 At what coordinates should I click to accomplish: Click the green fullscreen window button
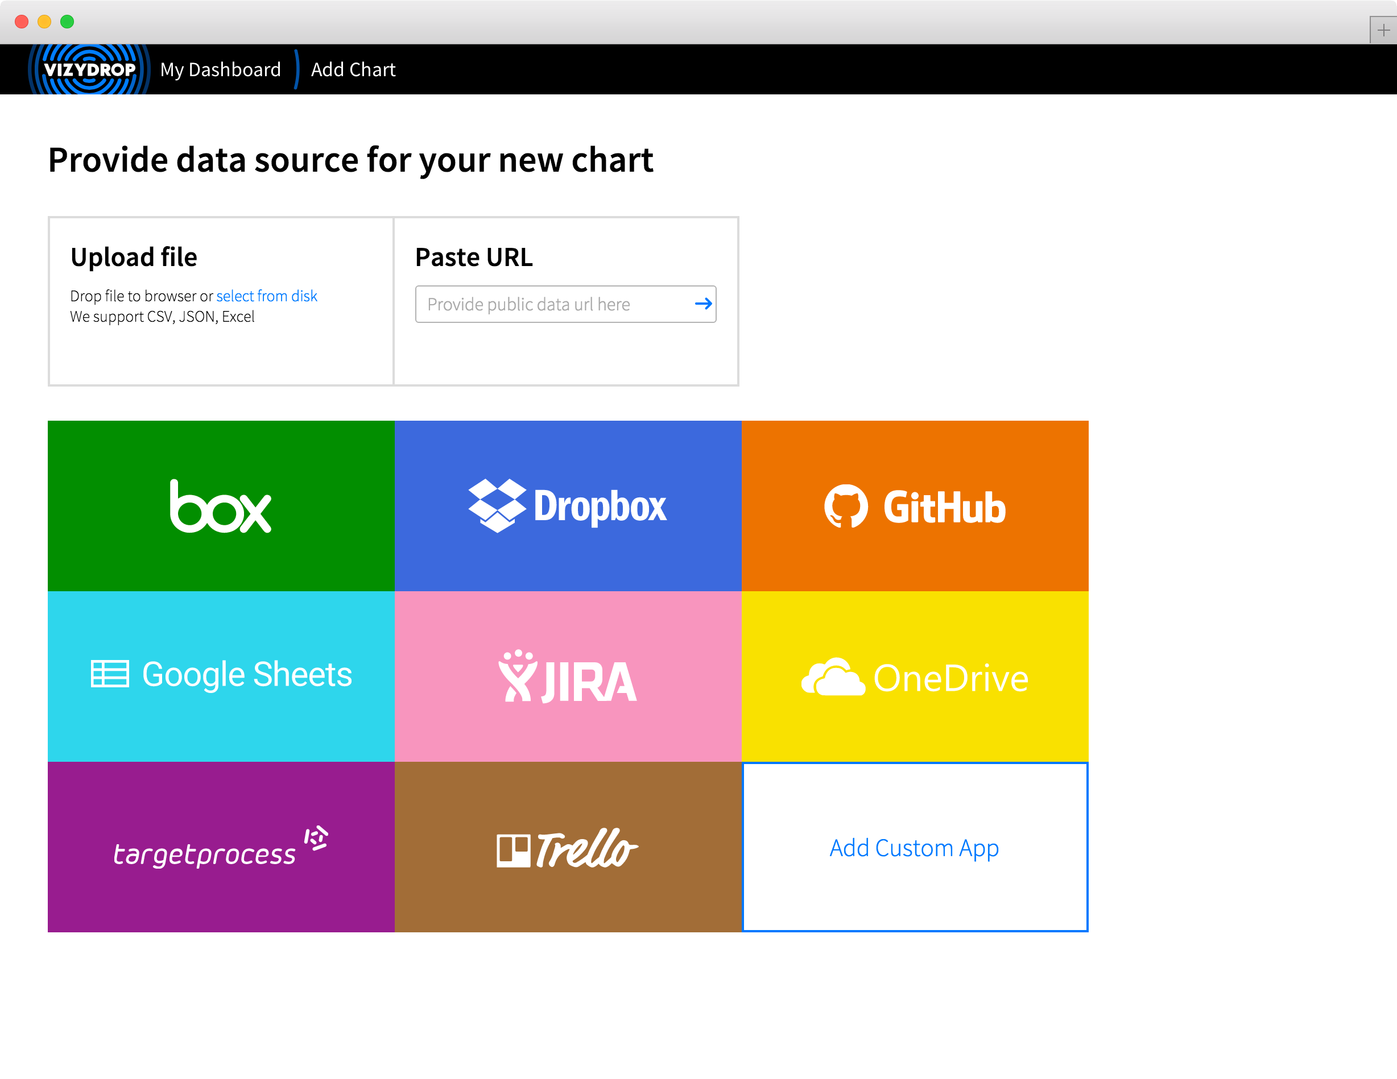pos(67,22)
